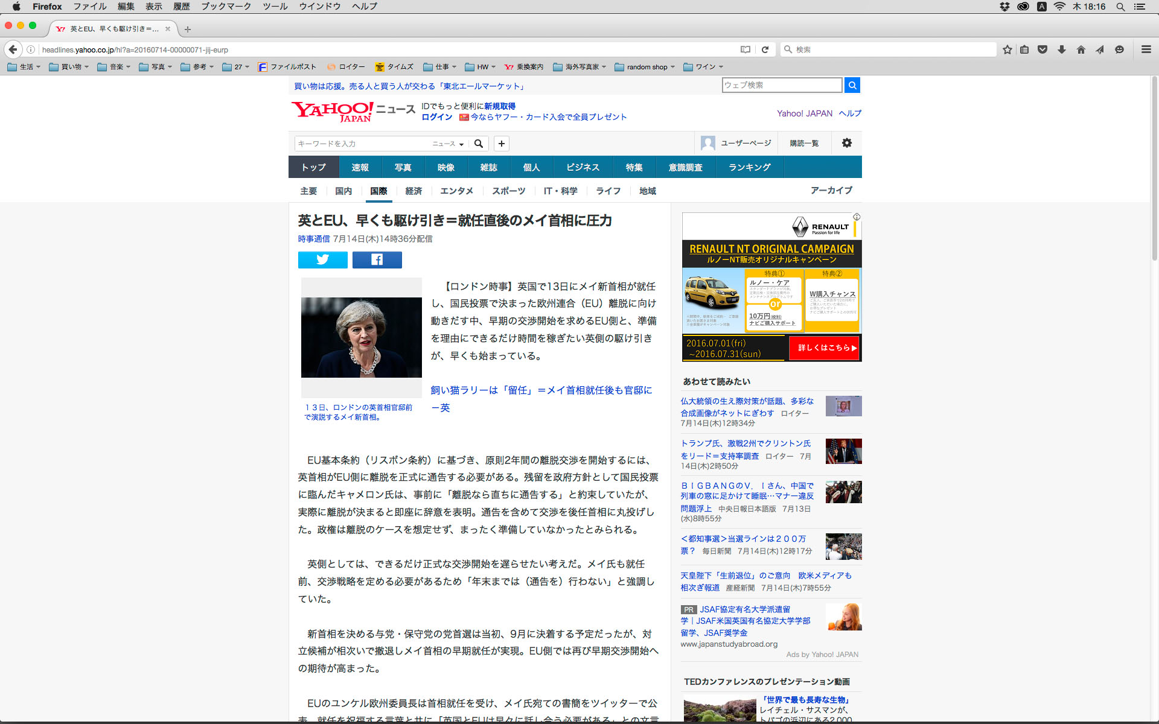This screenshot has height=724, width=1159.
Task: Click the plus button beside keyword search
Action: tap(501, 144)
